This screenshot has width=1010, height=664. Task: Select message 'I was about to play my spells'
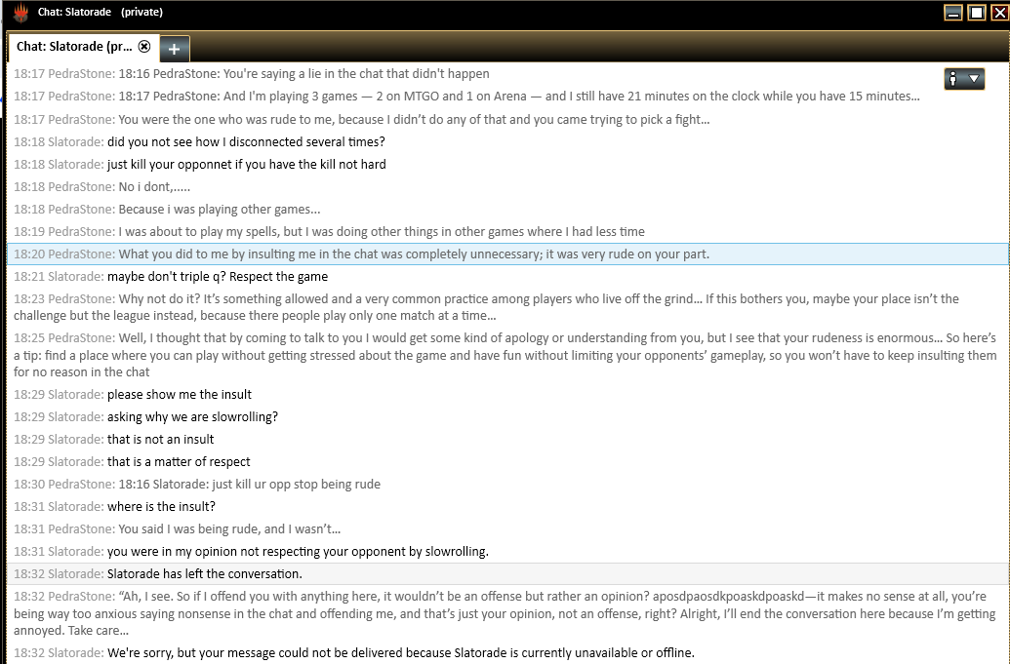(x=507, y=232)
